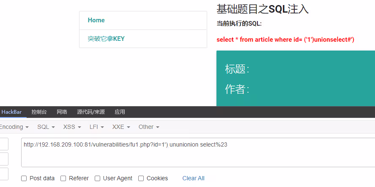The height and width of the screenshot is (187, 375).
Task: Expand the Encoding dropdown menu
Action: [x=14, y=127]
